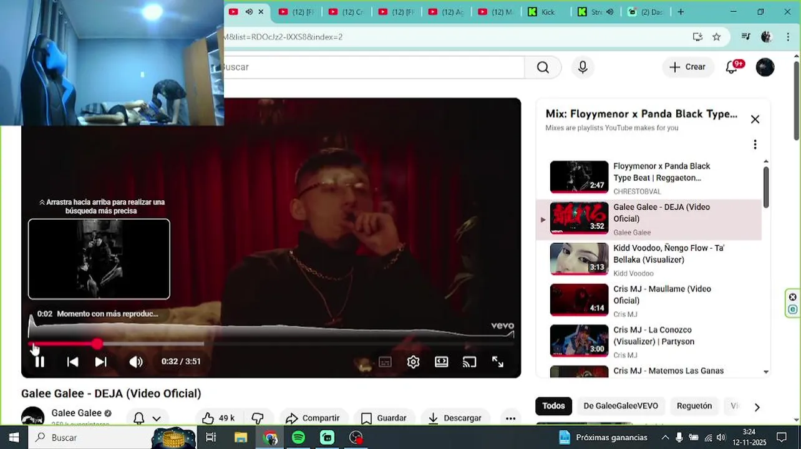The image size is (801, 449).
Task: Open the Galee Galee channel avatar
Action: point(33,416)
